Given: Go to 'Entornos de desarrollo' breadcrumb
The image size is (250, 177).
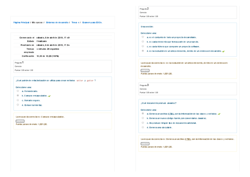Looking at the screenshot, I should (57, 22).
